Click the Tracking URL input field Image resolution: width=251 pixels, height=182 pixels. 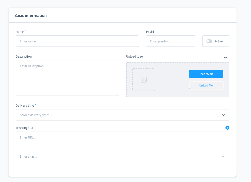click(122, 137)
